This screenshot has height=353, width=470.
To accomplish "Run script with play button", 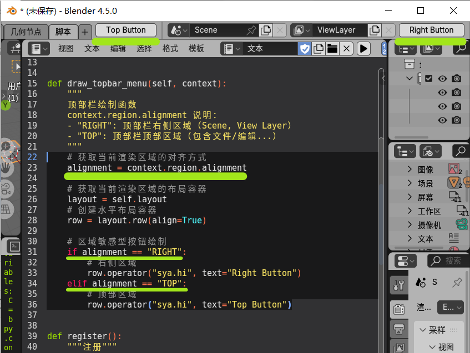I will tap(363, 49).
